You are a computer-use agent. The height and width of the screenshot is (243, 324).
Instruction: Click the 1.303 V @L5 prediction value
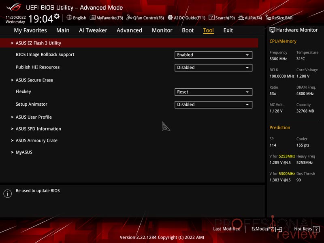tap(280, 180)
